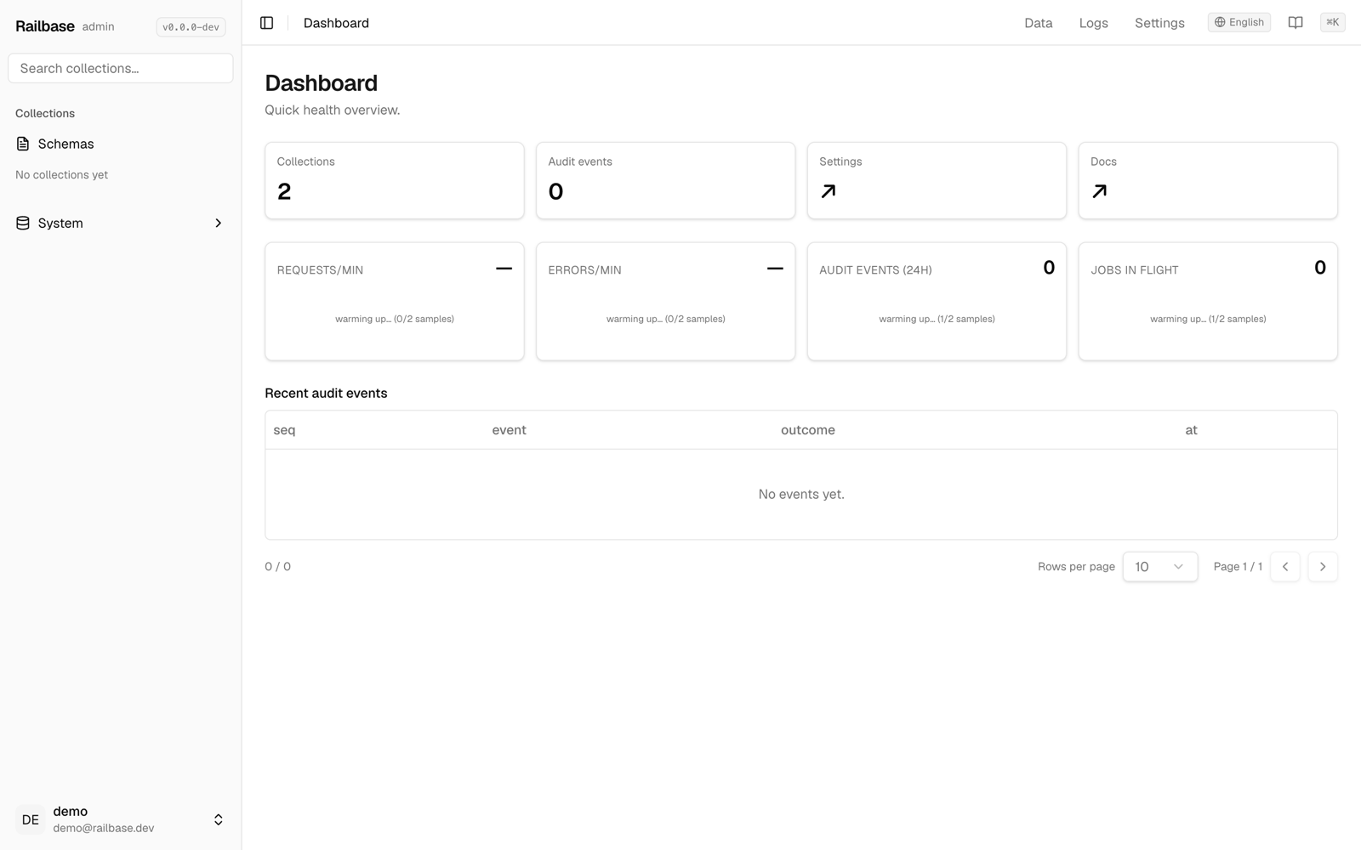Open the ⌘K command palette
Screen dimensions: 1361x850
click(x=1332, y=22)
